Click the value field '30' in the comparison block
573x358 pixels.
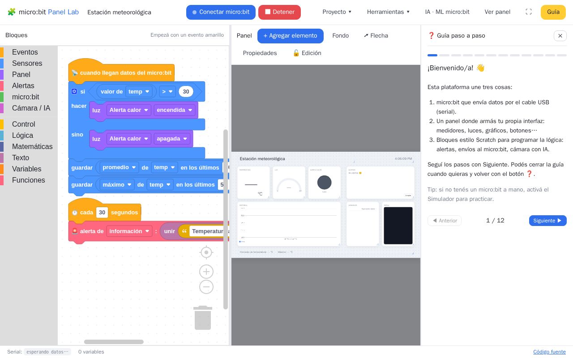[186, 92]
